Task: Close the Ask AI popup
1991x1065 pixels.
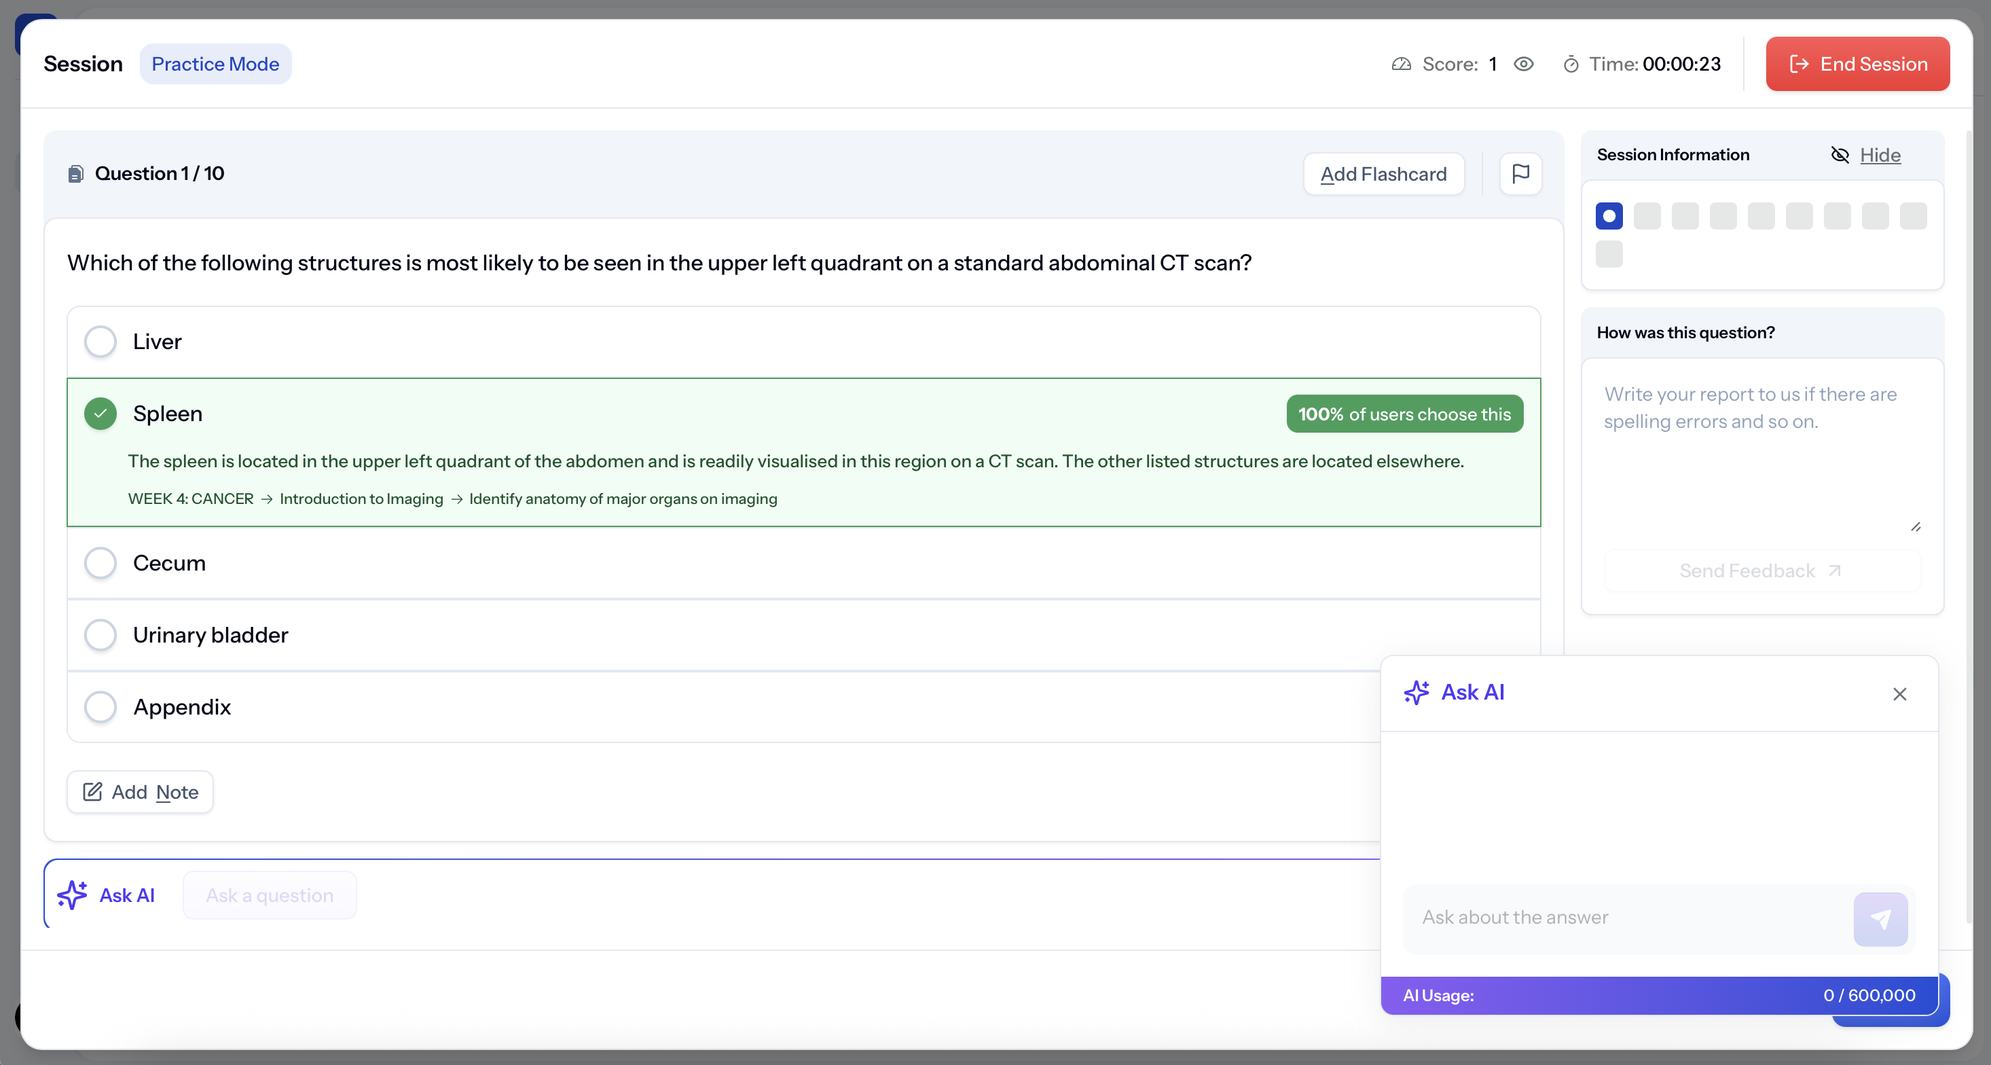Action: (1899, 693)
